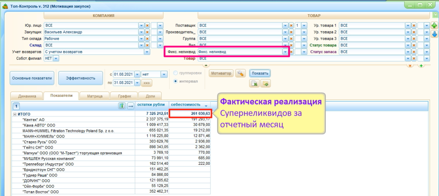Open the Фикс. неликвид dropdown
This screenshot has width=439, height=196.
pyautogui.click(x=285, y=52)
